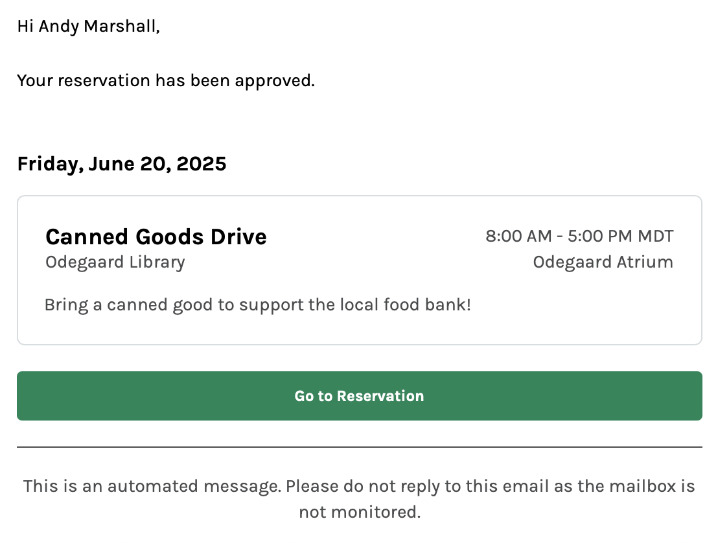This screenshot has height=543, width=718.
Task: Click the horizontal divider above the footer
Action: point(359,446)
